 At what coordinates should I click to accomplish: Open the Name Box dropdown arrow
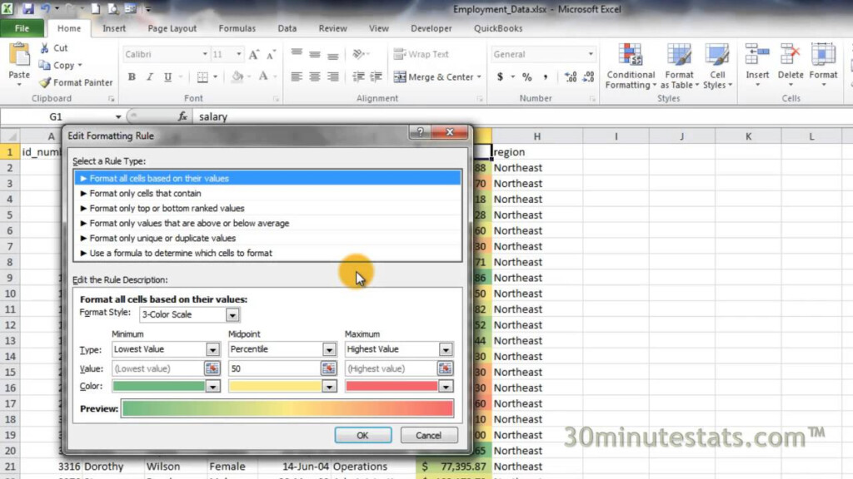[x=118, y=116]
